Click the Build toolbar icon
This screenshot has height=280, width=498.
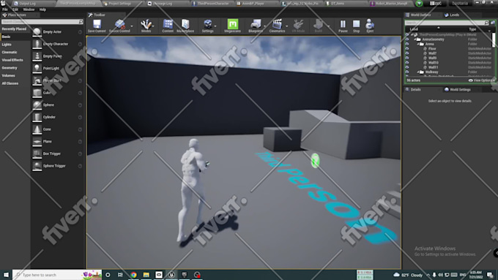click(x=319, y=24)
